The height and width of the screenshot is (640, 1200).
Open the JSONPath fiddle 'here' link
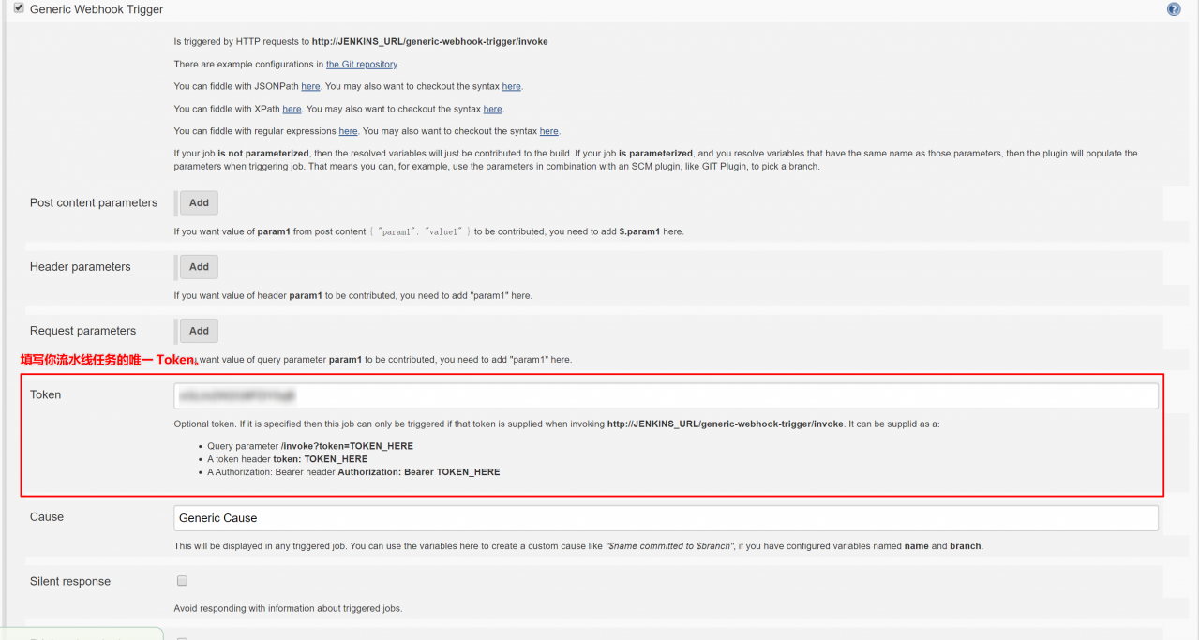310,86
